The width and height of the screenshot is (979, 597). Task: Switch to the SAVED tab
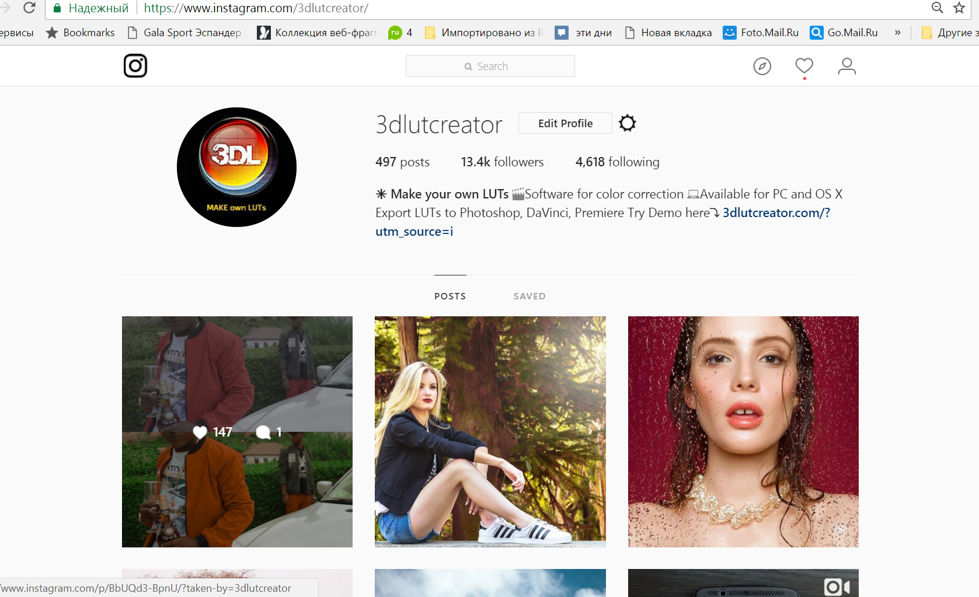pyautogui.click(x=529, y=296)
